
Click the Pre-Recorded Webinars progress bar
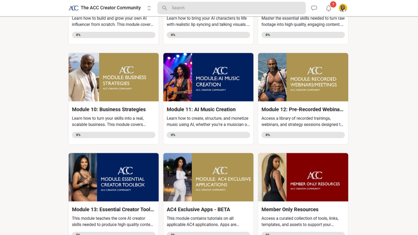[303, 135]
